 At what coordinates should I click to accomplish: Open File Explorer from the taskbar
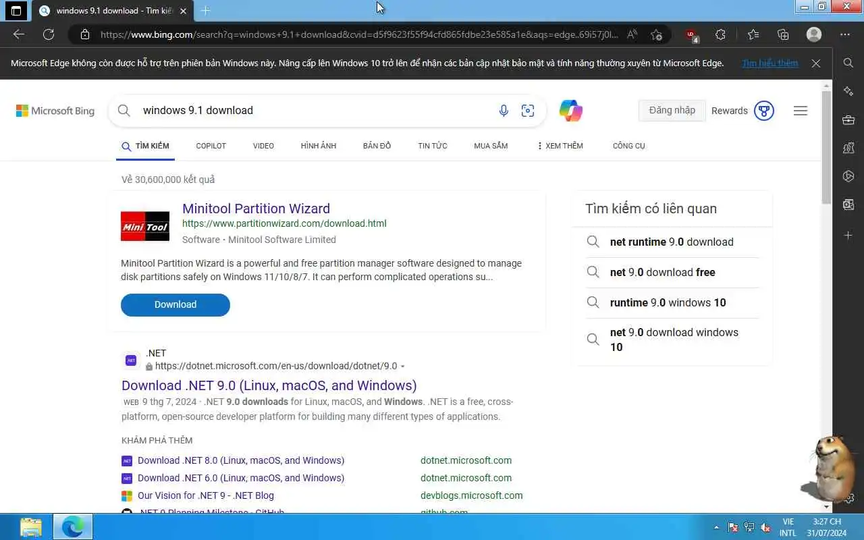(x=31, y=526)
